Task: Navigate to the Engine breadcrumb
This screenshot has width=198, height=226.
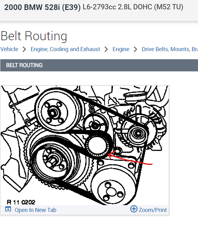Action: (x=121, y=49)
